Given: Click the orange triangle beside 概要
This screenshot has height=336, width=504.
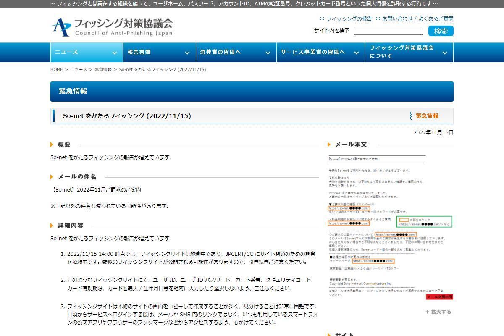Looking at the screenshot, I should [52, 144].
